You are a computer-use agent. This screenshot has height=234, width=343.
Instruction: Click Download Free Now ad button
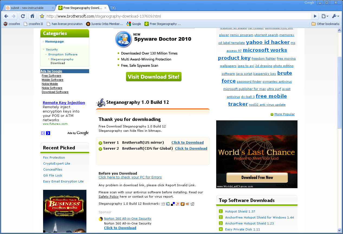point(257,178)
